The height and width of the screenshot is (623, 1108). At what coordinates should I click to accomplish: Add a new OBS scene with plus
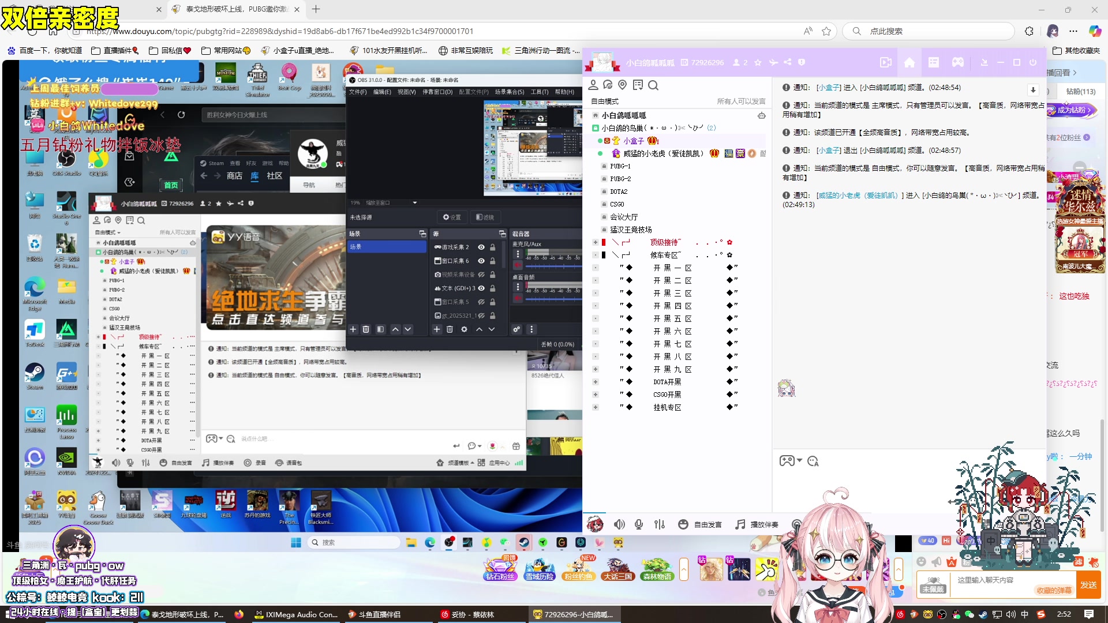pyautogui.click(x=353, y=329)
